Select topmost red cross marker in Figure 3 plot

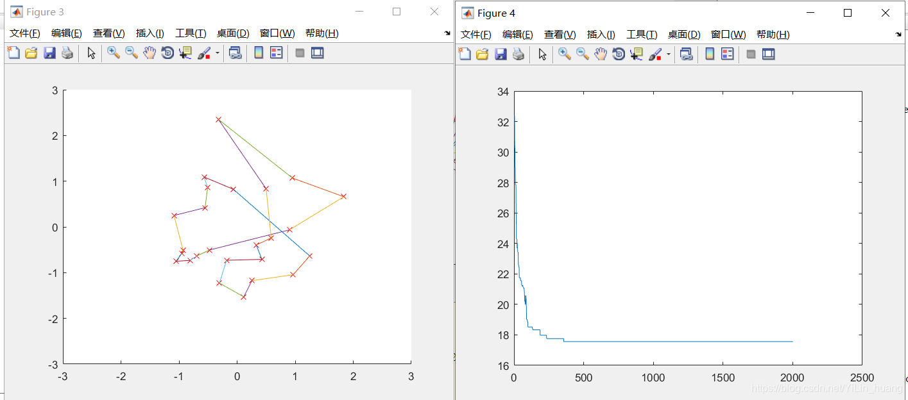[218, 119]
